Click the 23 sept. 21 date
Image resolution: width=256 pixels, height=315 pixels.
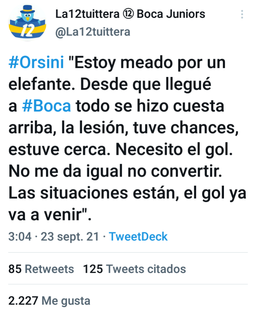pos(70,237)
